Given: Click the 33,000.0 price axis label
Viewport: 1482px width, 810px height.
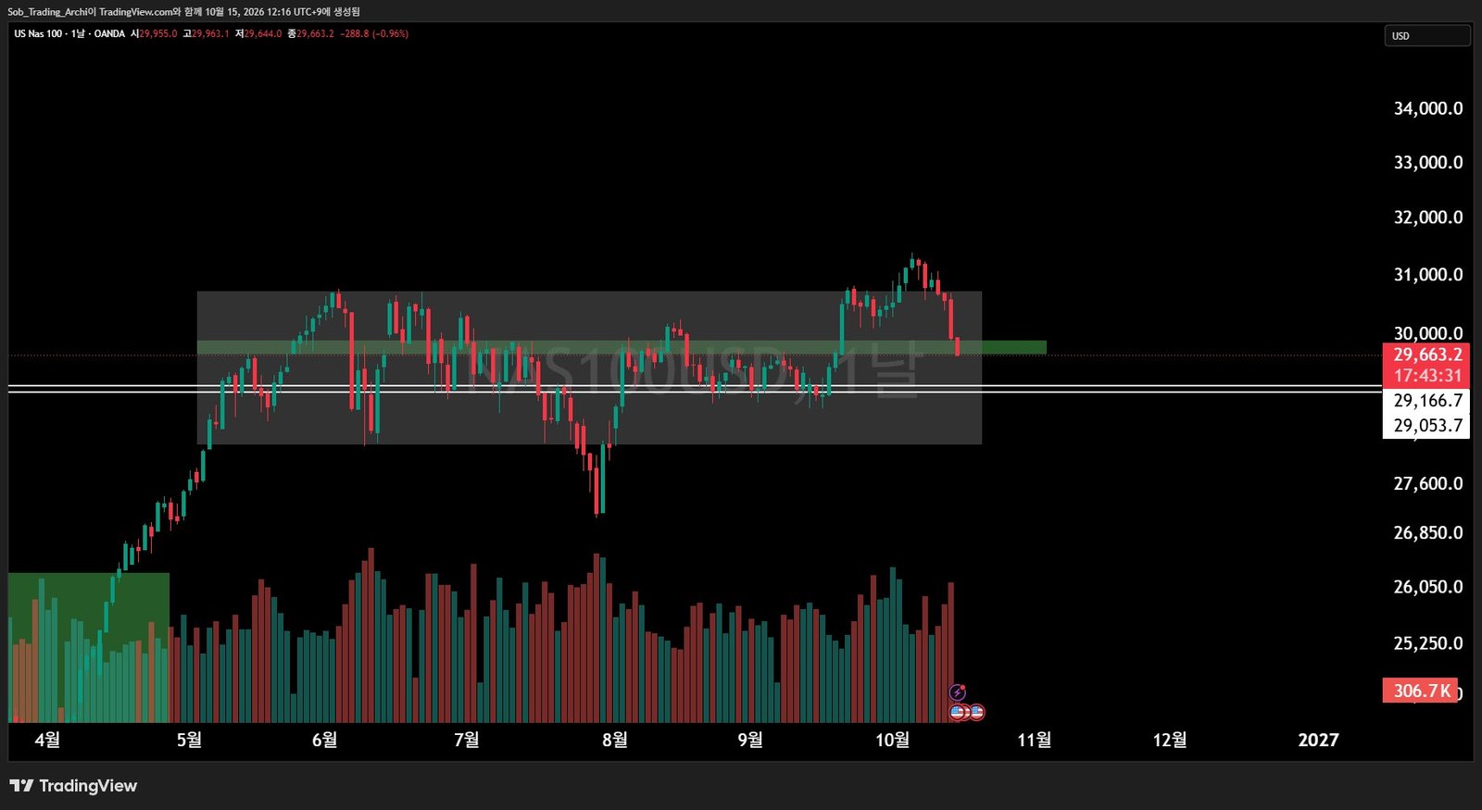Looking at the screenshot, I should 1428,162.
